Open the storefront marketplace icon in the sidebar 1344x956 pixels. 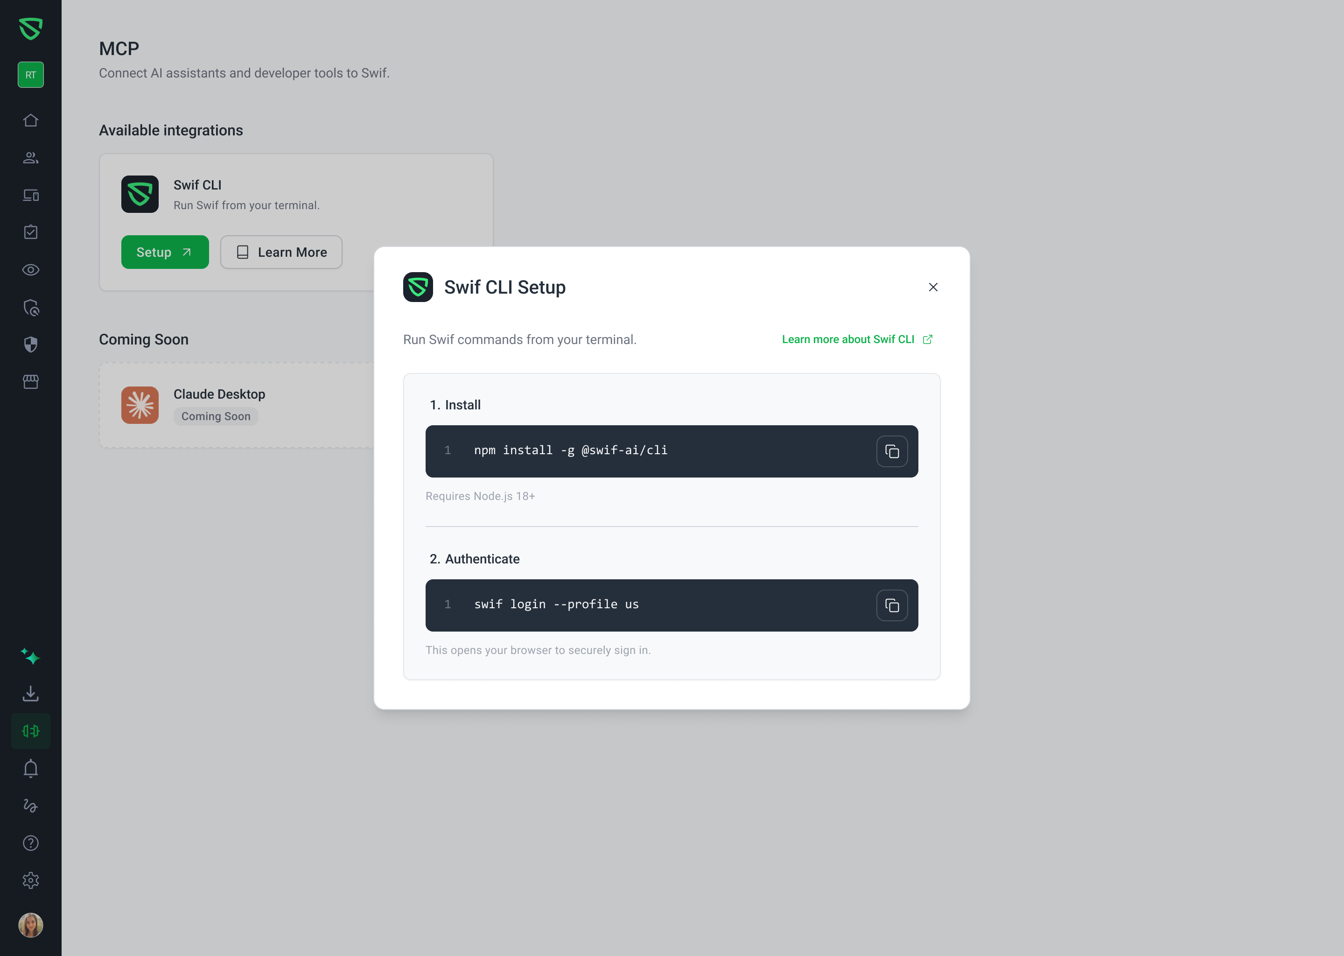click(x=31, y=382)
